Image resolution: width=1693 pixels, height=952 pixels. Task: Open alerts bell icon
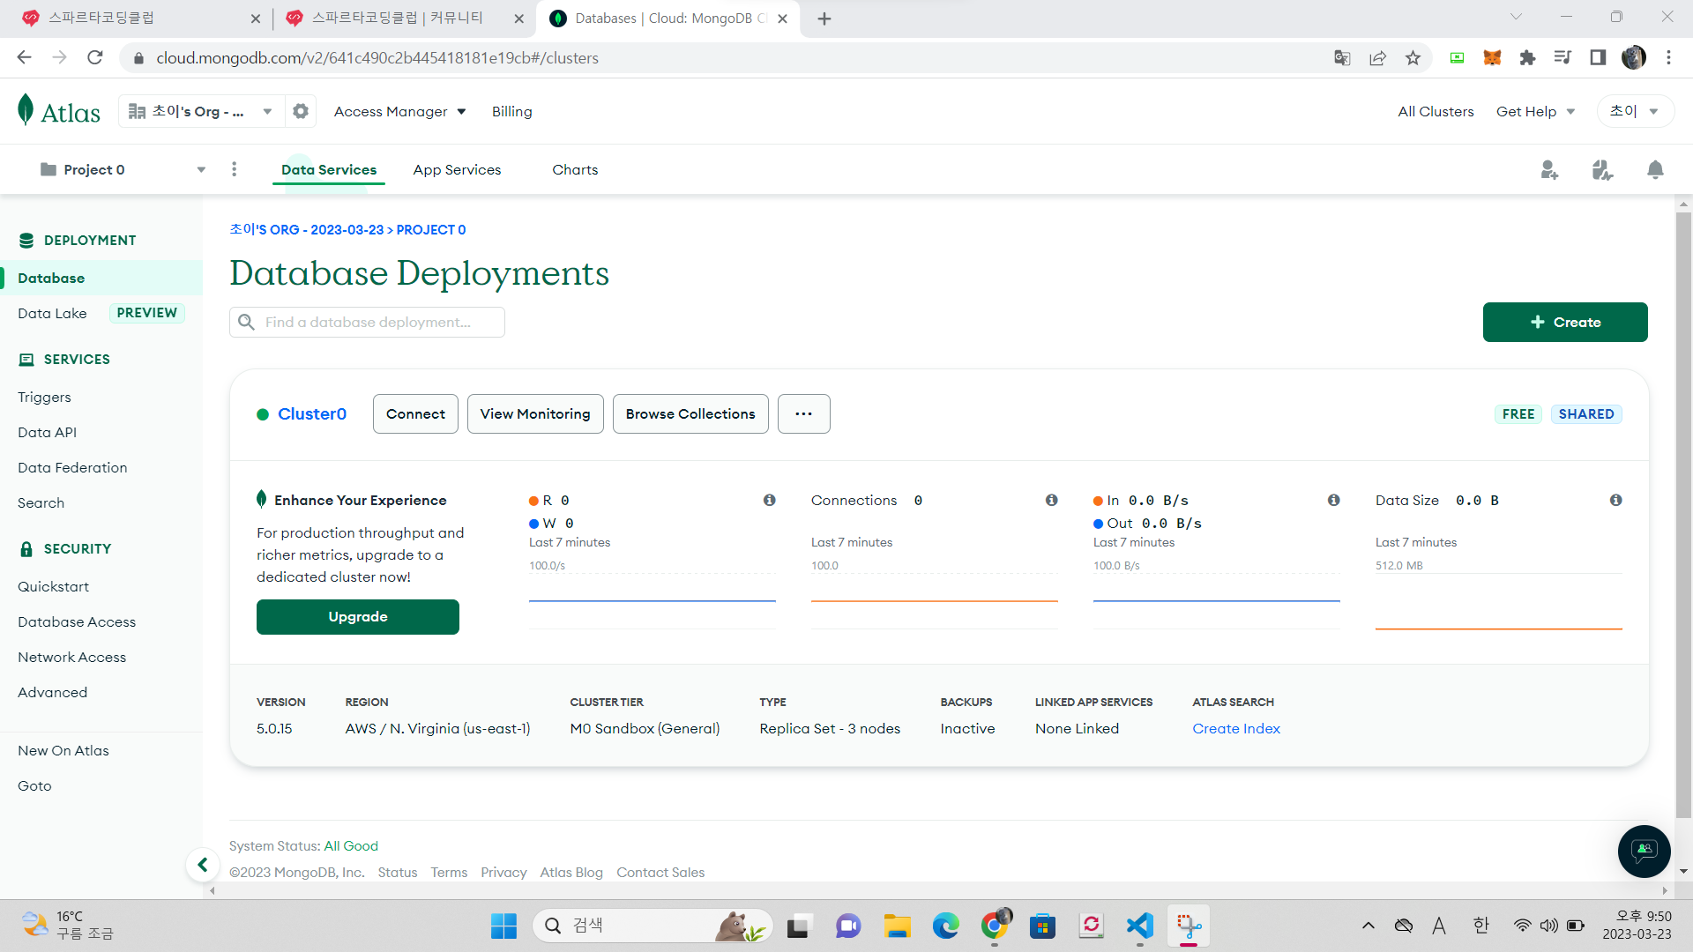tap(1655, 169)
